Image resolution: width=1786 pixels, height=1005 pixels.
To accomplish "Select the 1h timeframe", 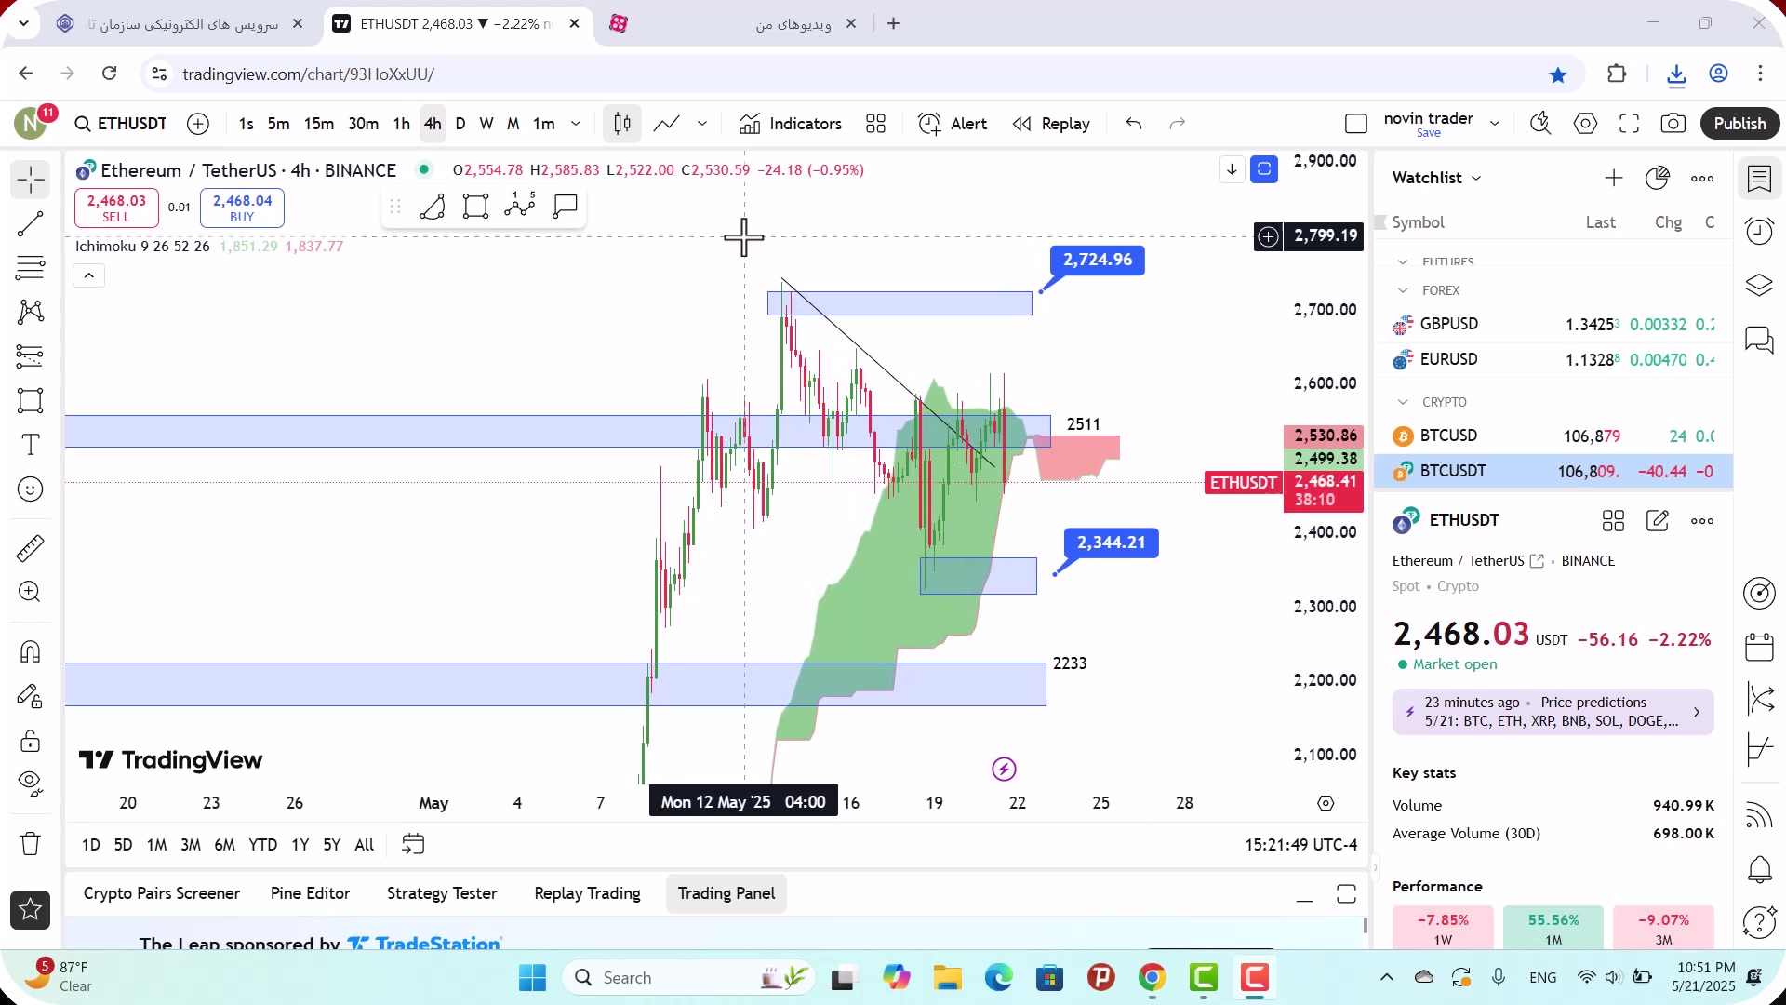I will pyautogui.click(x=402, y=124).
